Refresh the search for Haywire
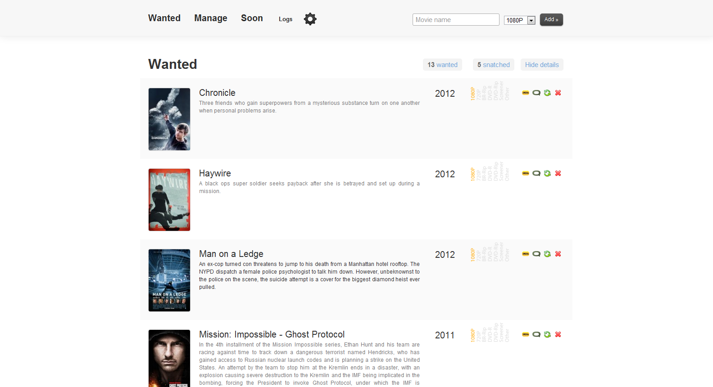Image resolution: width=713 pixels, height=387 pixels. point(547,173)
